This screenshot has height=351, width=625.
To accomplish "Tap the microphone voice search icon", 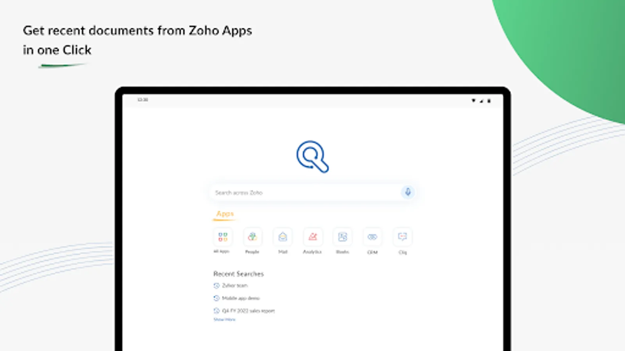I will [x=408, y=192].
